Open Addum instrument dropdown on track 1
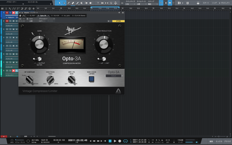This screenshot has height=145, width=232. [x=11, y=17]
